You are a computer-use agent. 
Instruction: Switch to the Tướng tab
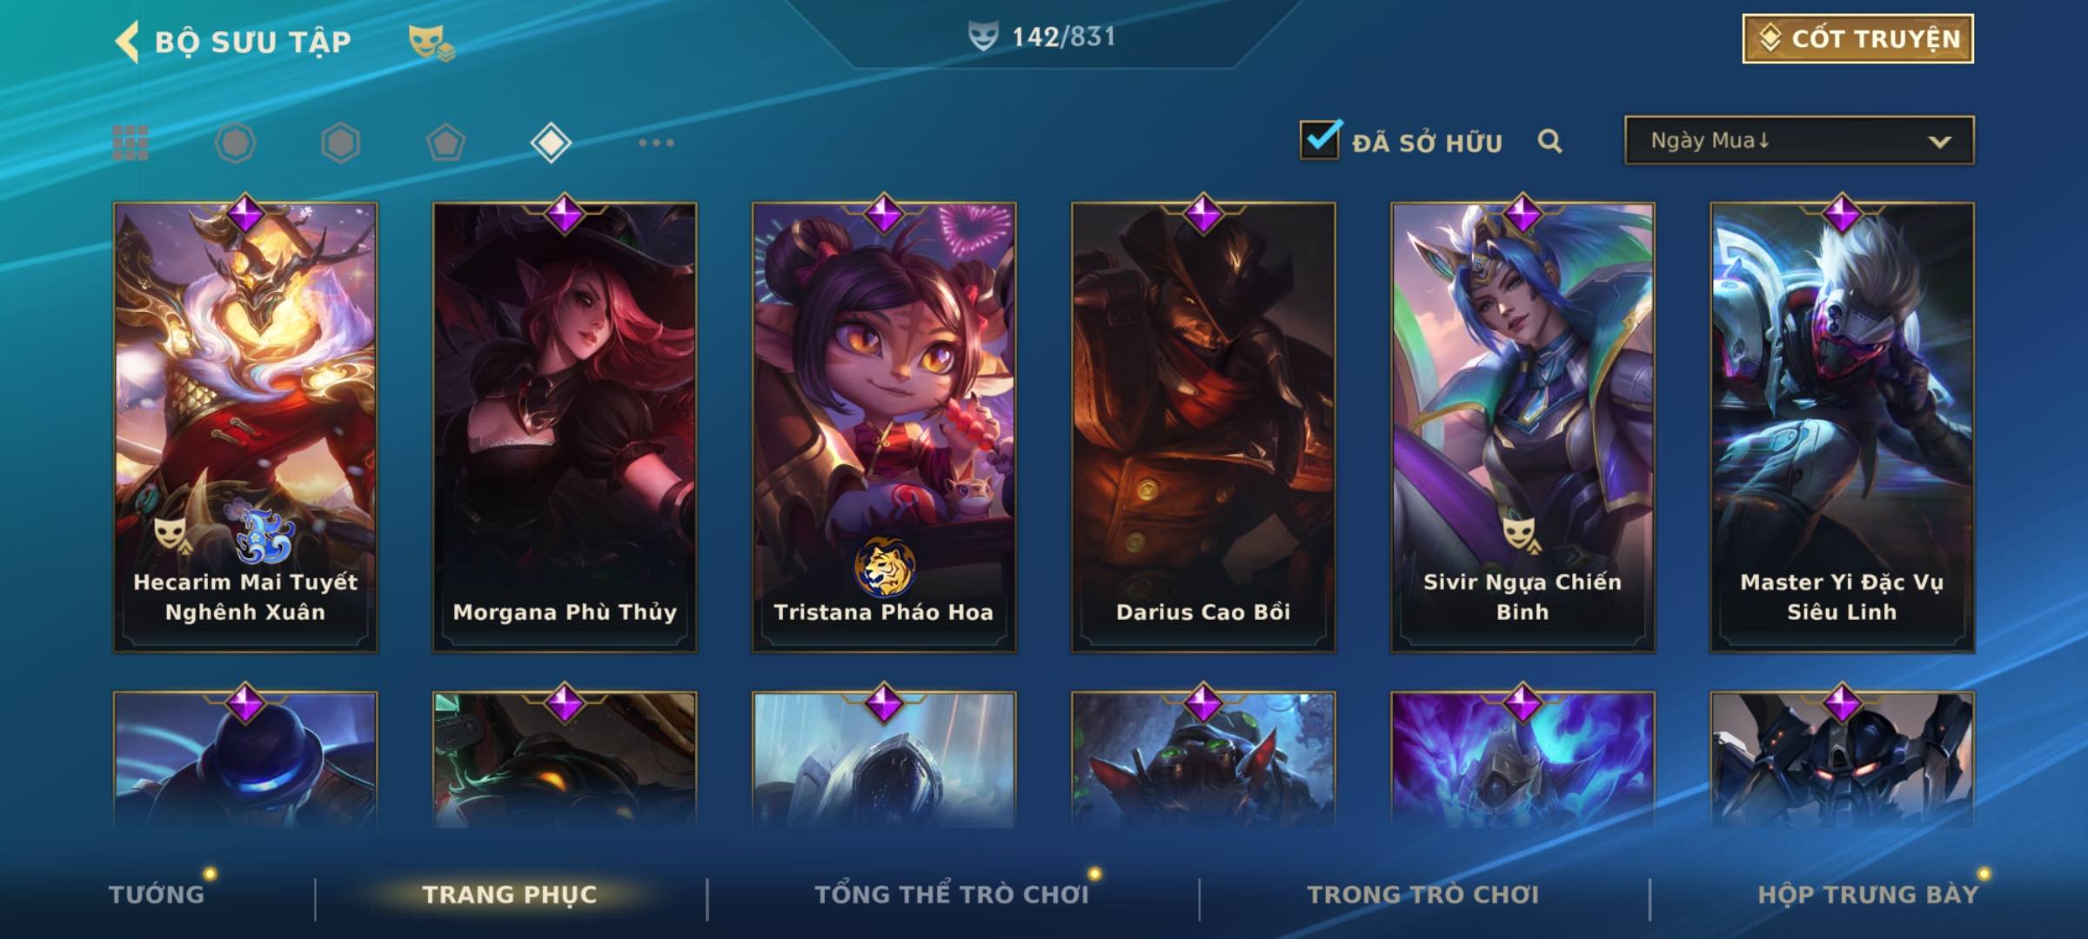click(157, 895)
